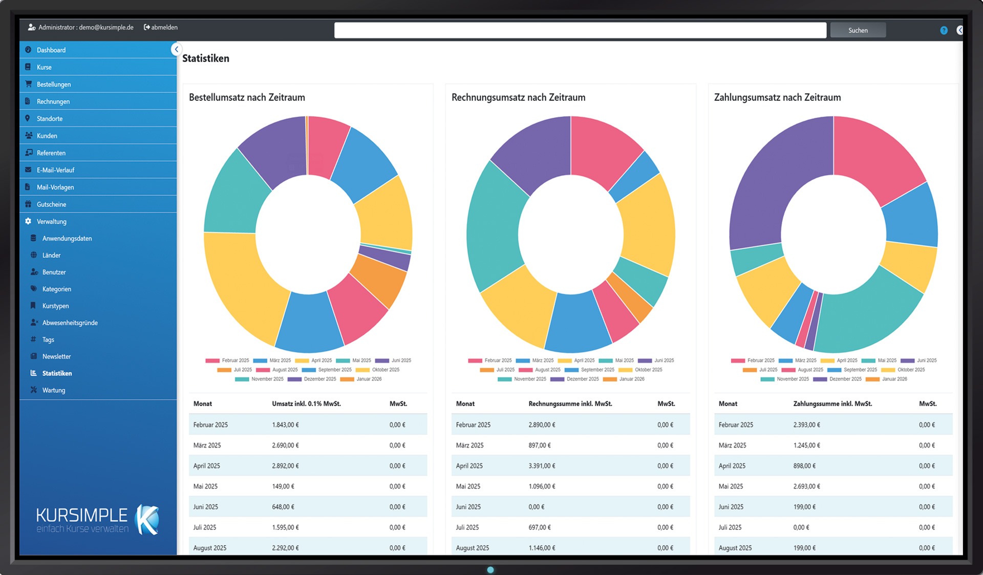Toggle Dezember 2025 legend in Rechnungsumsatz chart
Screen dimensions: 983x575
[x=582, y=379]
